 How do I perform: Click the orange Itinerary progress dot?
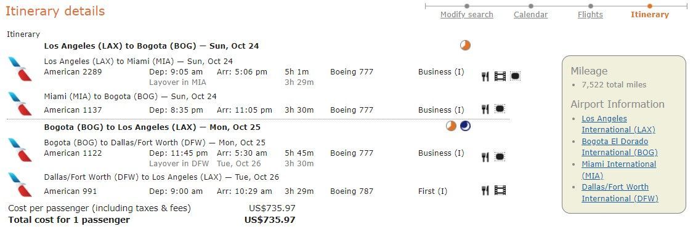click(x=650, y=6)
